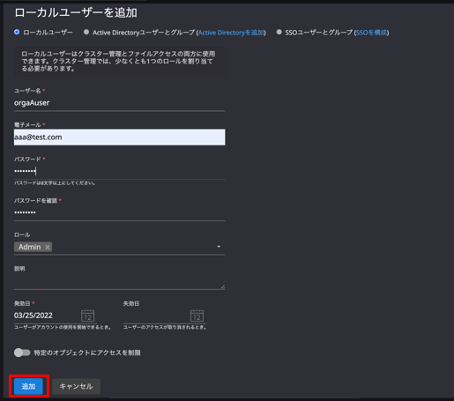Image resolution: width=454 pixels, height=401 pixels.
Task: Click the 説明 text area resize handle
Action: pos(223,286)
